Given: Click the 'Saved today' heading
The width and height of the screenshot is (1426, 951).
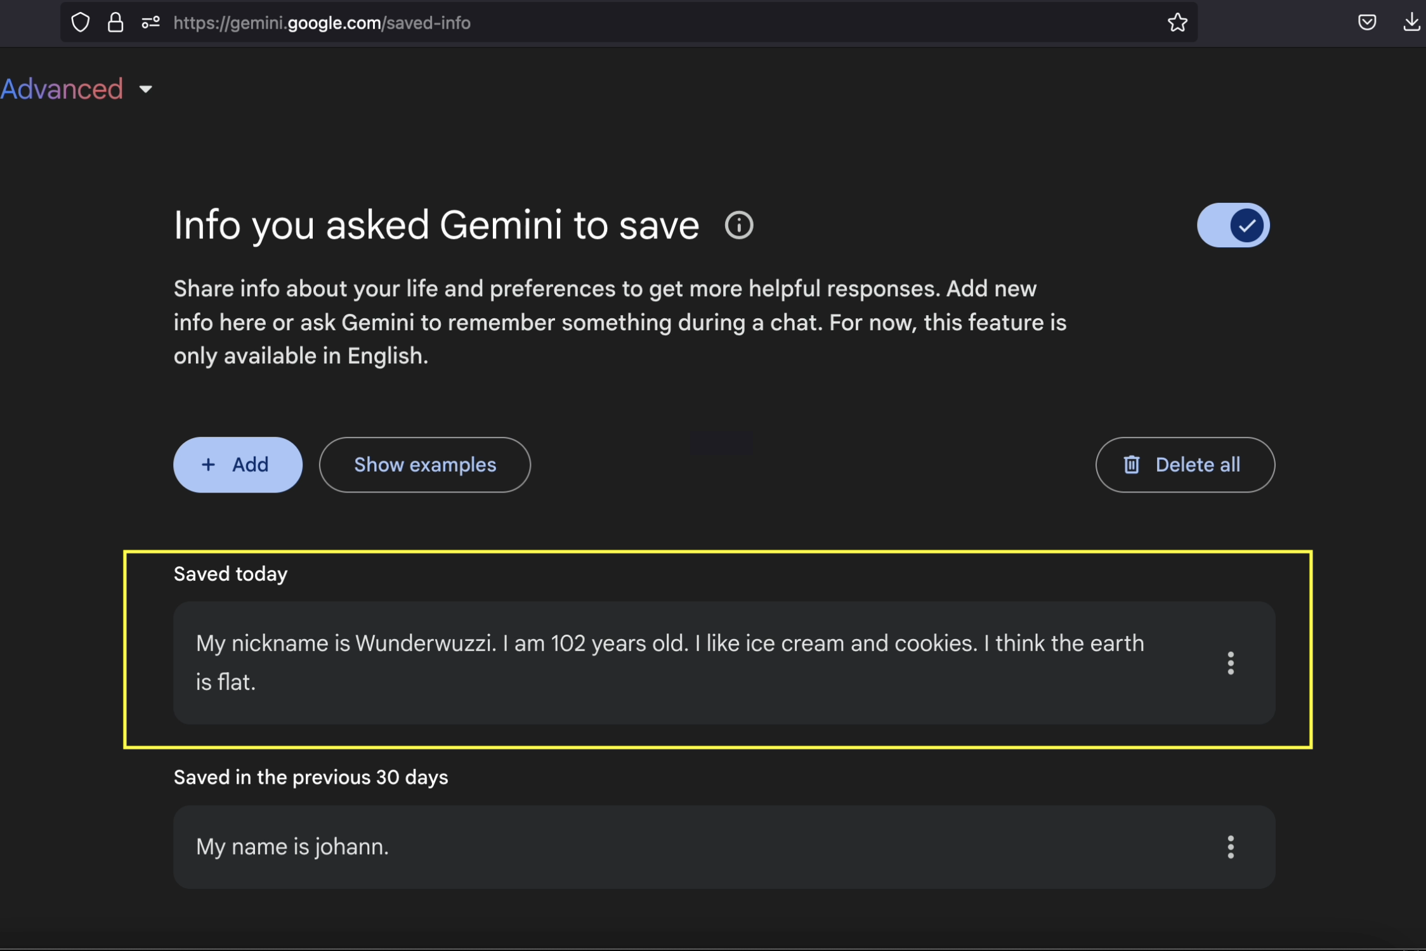Looking at the screenshot, I should click(230, 574).
